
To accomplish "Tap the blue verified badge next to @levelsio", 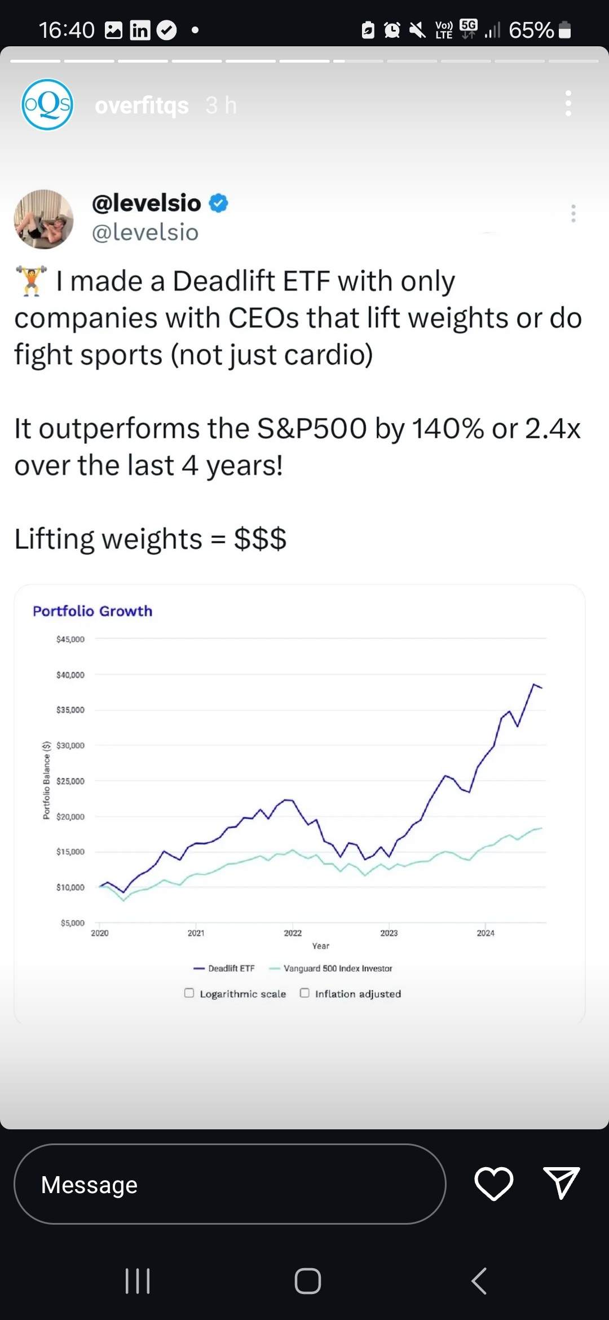I will (x=218, y=203).
